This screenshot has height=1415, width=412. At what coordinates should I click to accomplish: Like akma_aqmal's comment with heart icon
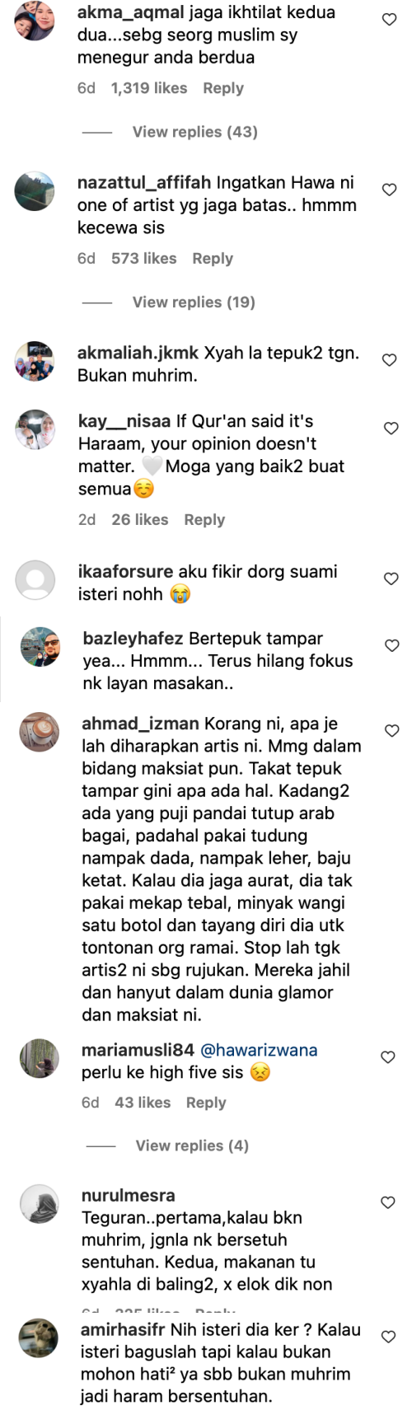click(x=390, y=19)
